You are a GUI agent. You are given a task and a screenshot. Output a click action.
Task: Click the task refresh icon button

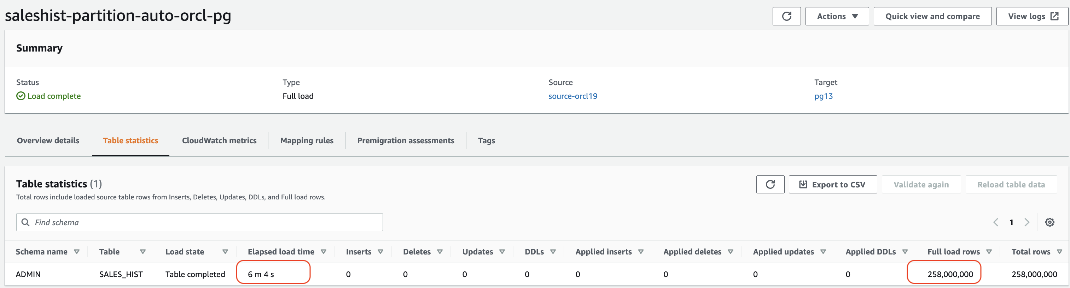(x=786, y=16)
